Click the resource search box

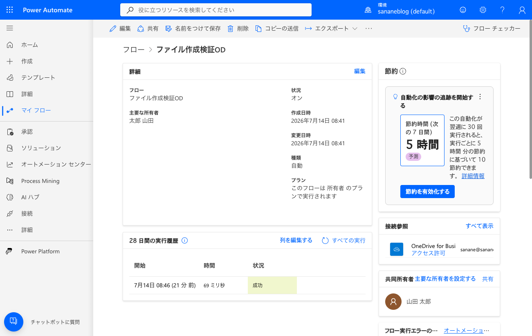tap(216, 10)
